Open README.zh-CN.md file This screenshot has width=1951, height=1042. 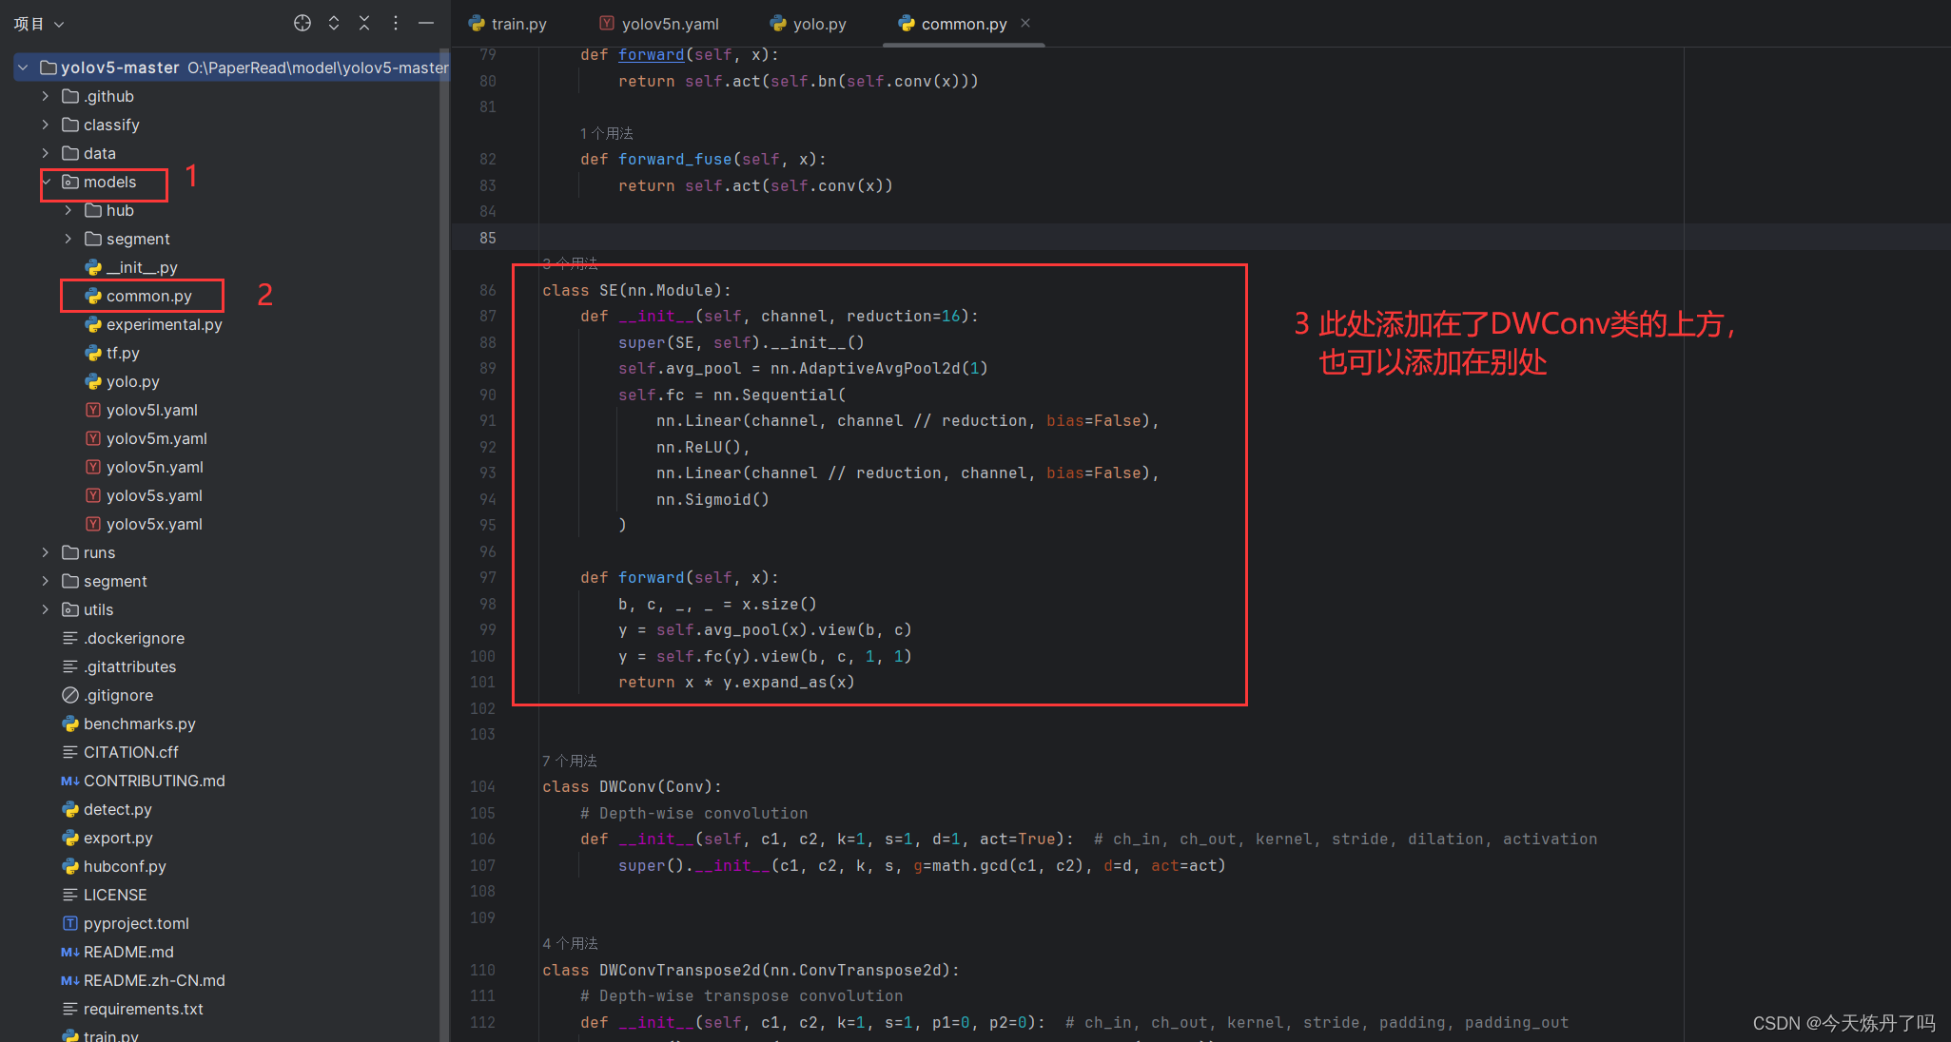pos(144,980)
